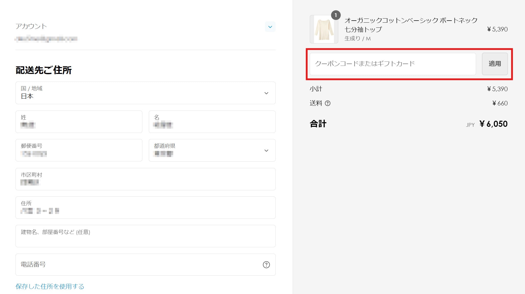Click the quantity badge on product image
Viewport: 525px width, 294px height.
click(335, 15)
